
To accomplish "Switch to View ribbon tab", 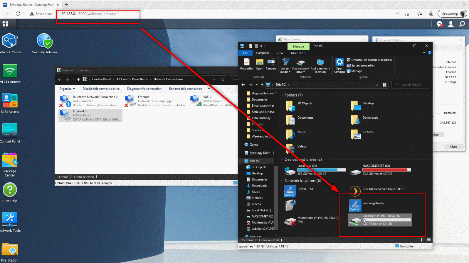I will [280, 53].
